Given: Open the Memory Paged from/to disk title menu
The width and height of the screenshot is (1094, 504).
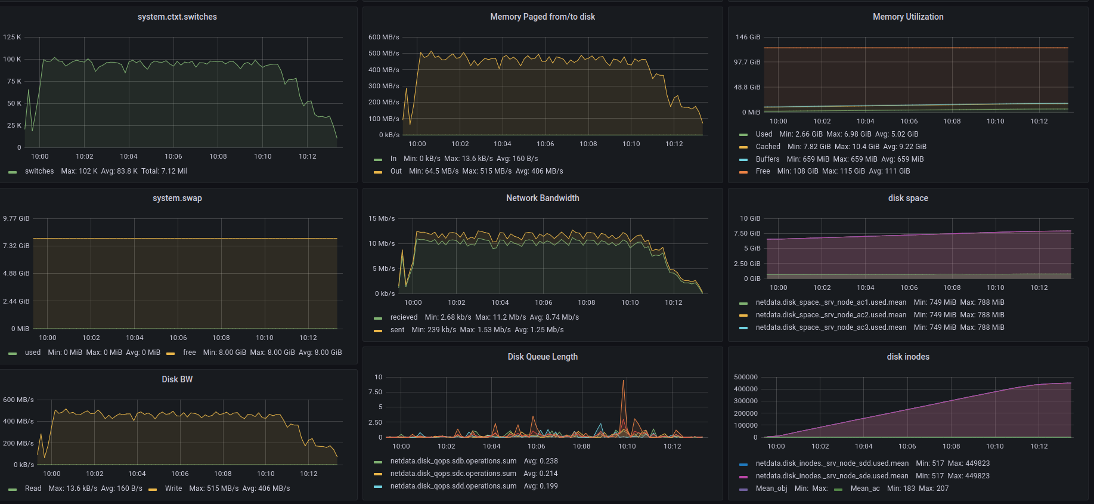Looking at the screenshot, I should [543, 17].
